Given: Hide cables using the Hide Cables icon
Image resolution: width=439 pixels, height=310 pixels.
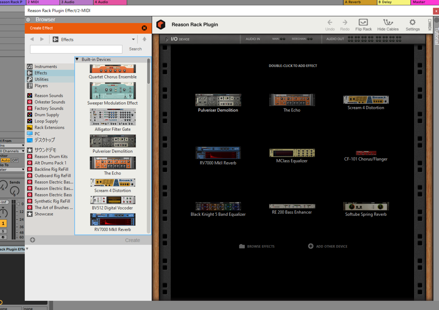Looking at the screenshot, I should (x=388, y=22).
